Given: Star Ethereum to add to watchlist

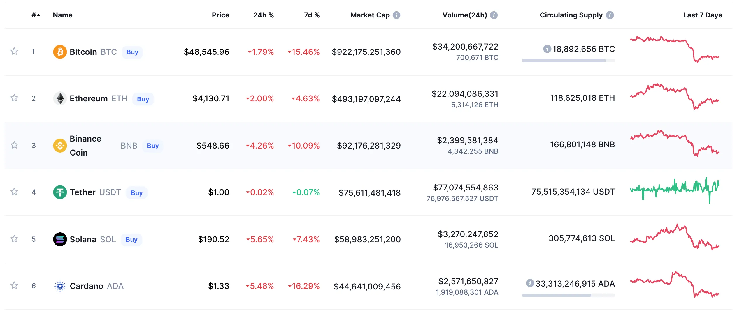Looking at the screenshot, I should point(14,98).
